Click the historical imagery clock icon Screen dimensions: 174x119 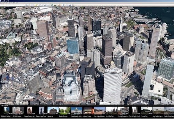tap(52, 5)
